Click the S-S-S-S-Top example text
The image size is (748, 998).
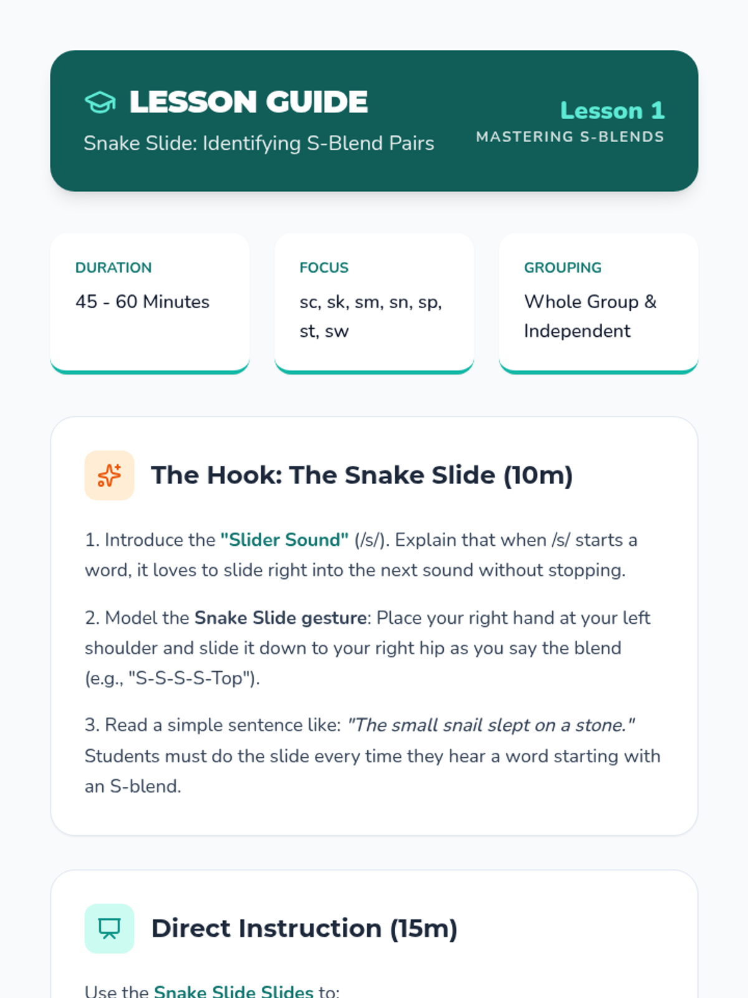[189, 678]
